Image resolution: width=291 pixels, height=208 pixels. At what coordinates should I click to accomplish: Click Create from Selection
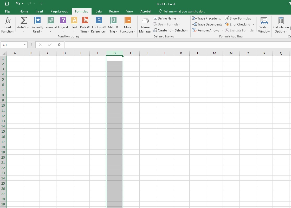coord(171,30)
